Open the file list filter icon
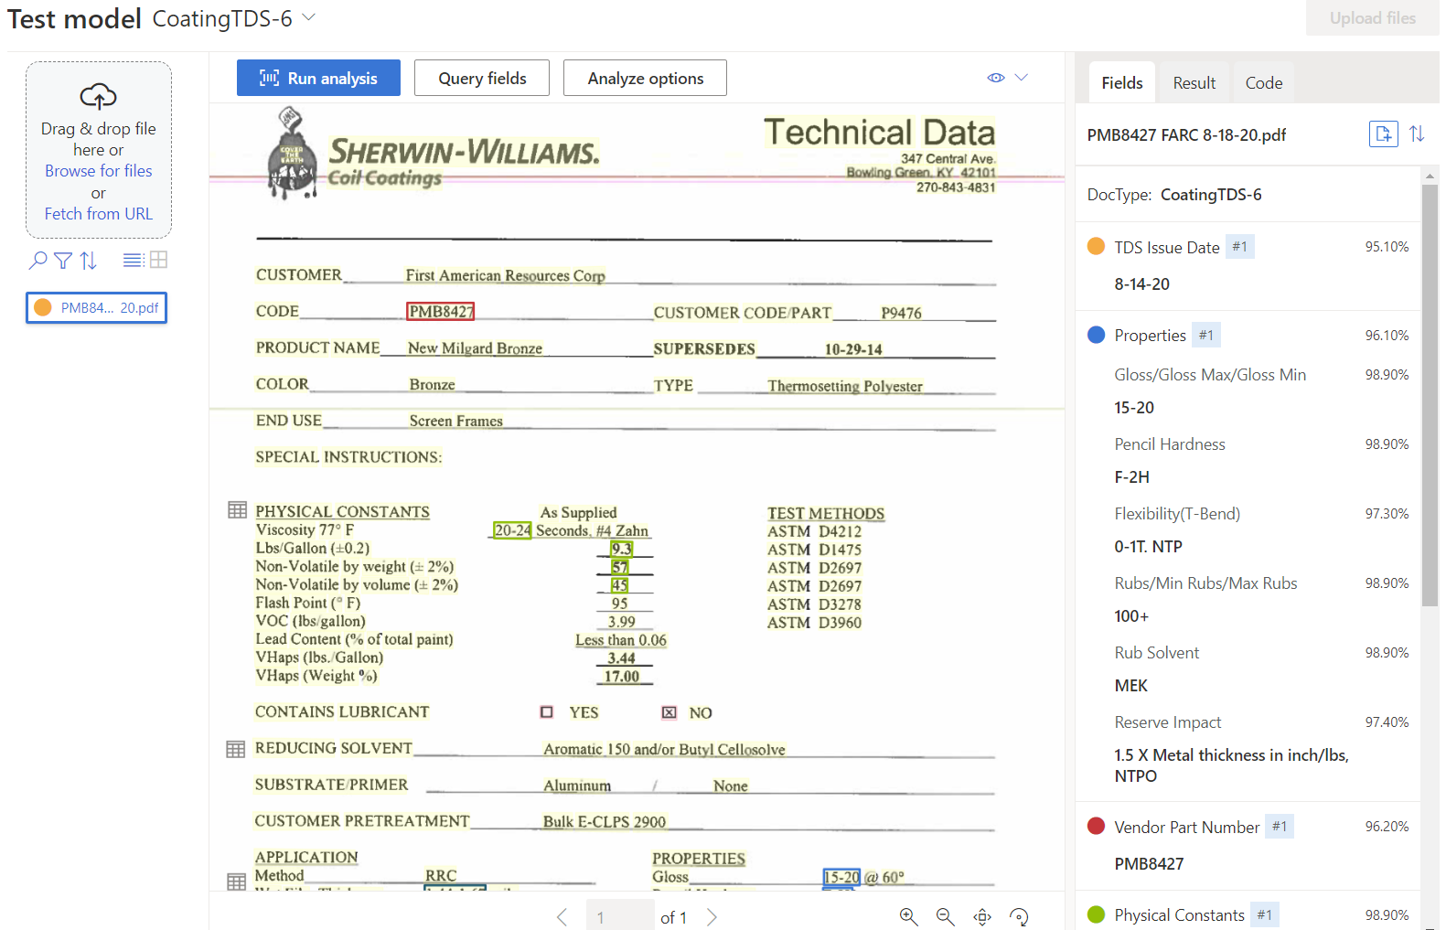 tap(63, 261)
